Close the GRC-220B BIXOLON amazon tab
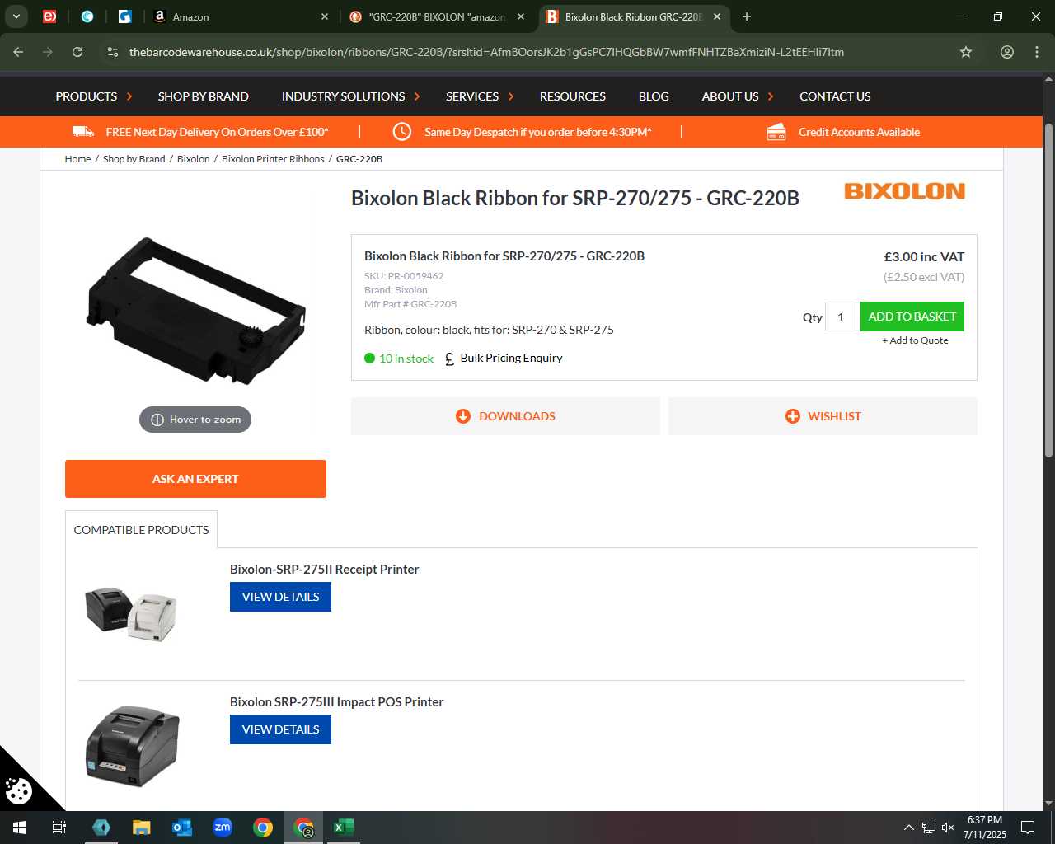Image resolution: width=1055 pixels, height=844 pixels. (521, 16)
